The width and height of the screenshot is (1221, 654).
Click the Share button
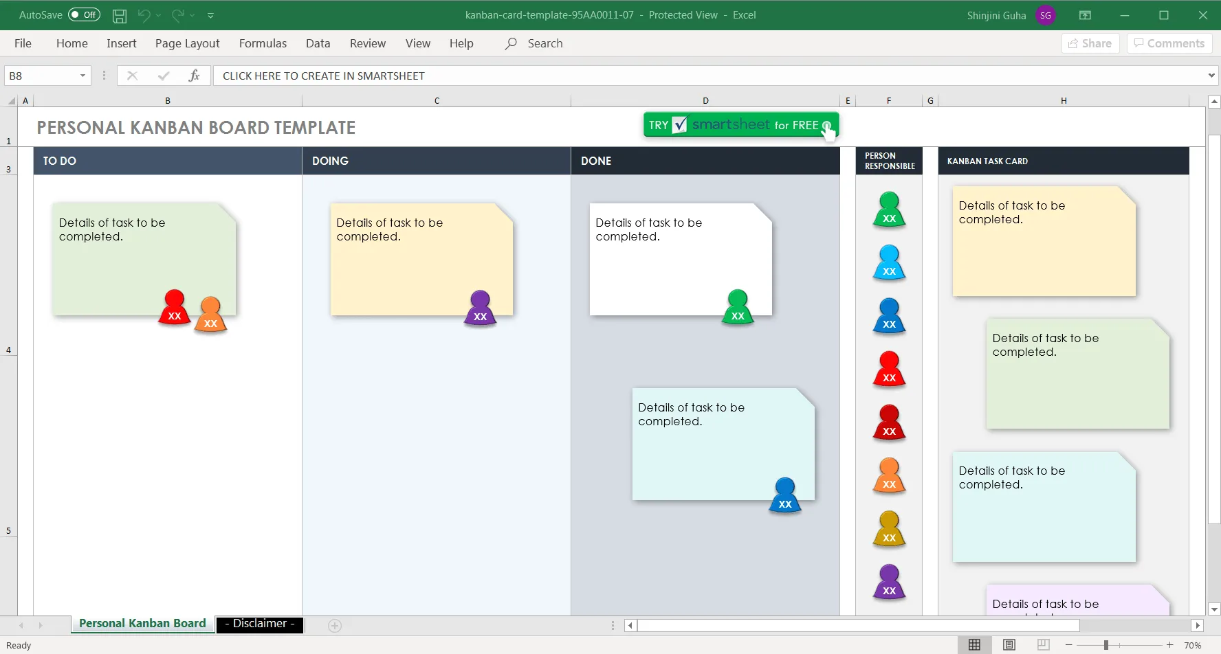click(1090, 43)
